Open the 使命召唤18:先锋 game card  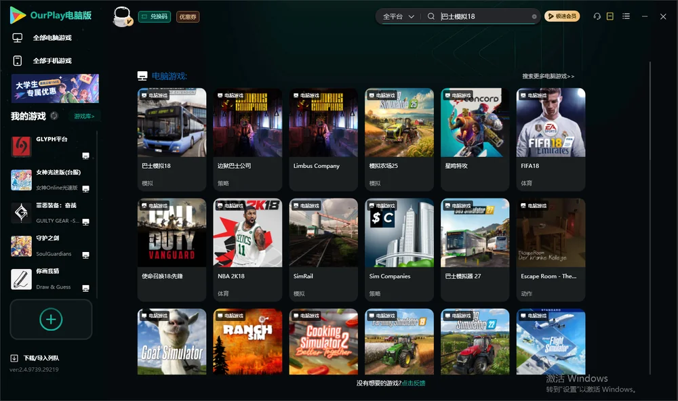(172, 250)
